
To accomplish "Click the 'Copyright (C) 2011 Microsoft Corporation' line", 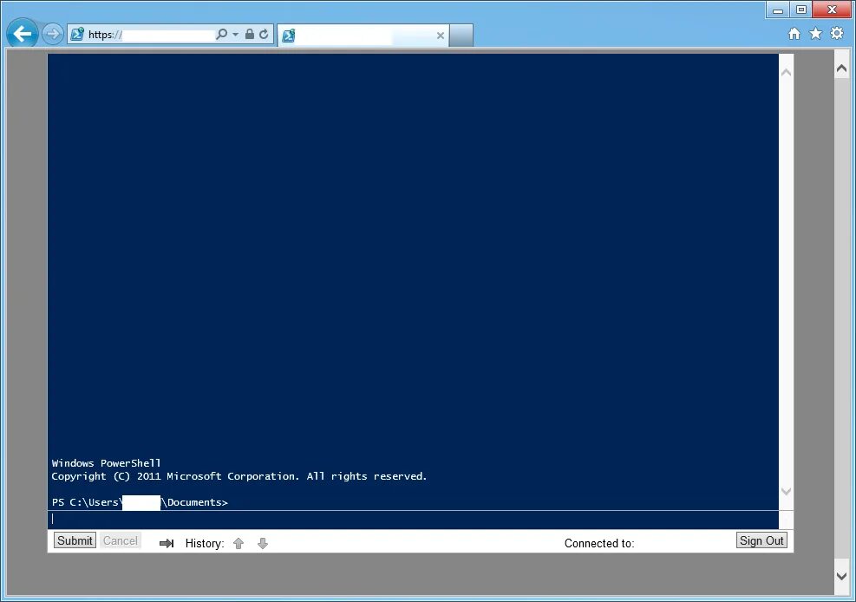I will (x=239, y=476).
